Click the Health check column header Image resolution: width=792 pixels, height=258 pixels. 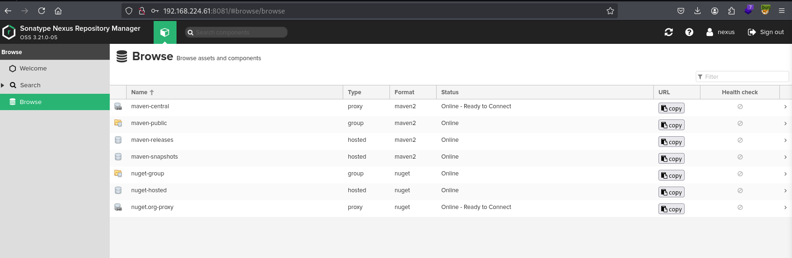(740, 92)
